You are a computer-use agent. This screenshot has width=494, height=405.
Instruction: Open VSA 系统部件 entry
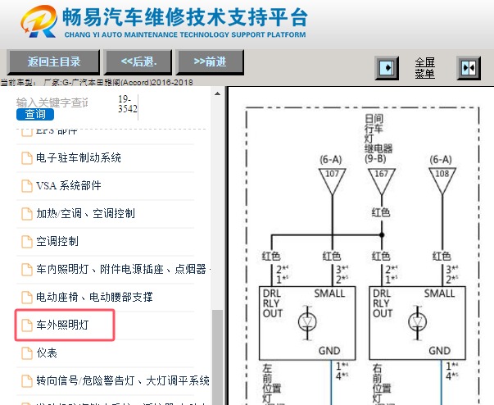point(69,185)
